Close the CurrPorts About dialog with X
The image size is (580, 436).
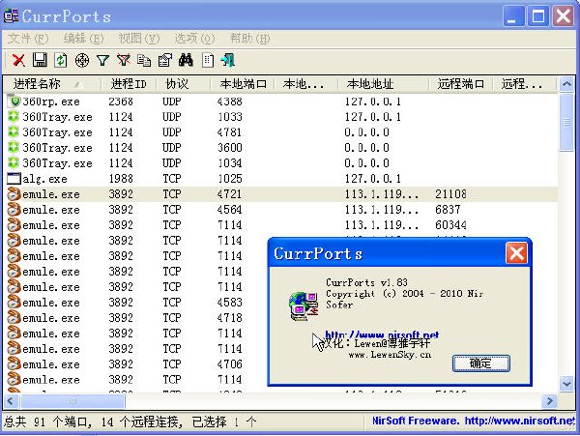click(x=516, y=253)
